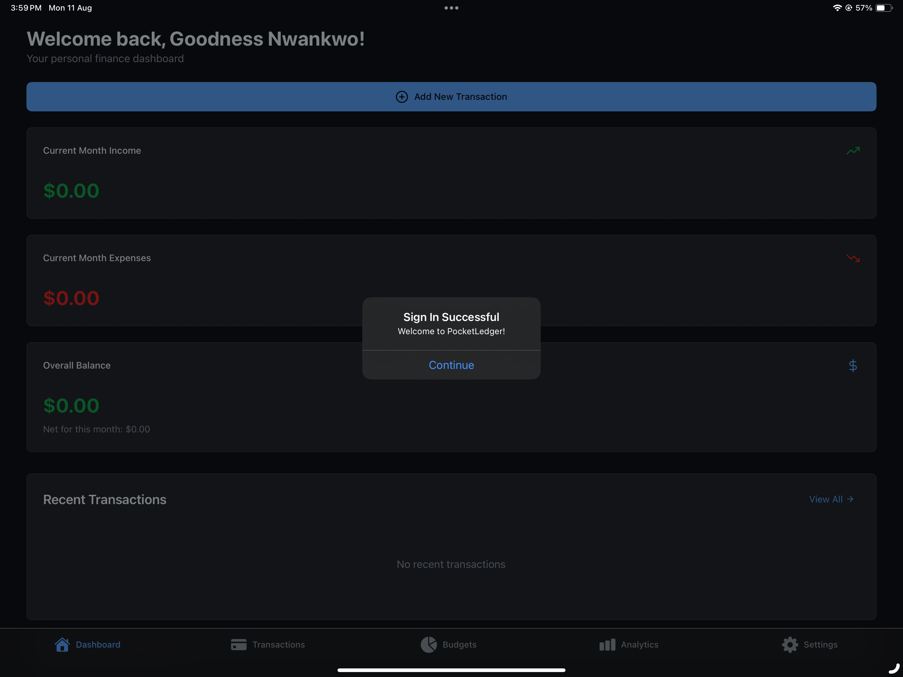The height and width of the screenshot is (677, 903).
Task: Click the battery indicator icon
Action: tap(884, 8)
